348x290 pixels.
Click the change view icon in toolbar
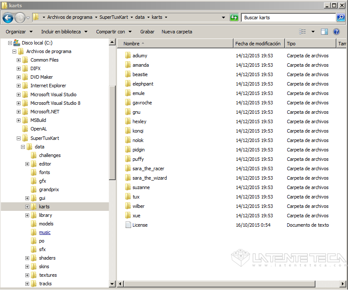coord(303,32)
